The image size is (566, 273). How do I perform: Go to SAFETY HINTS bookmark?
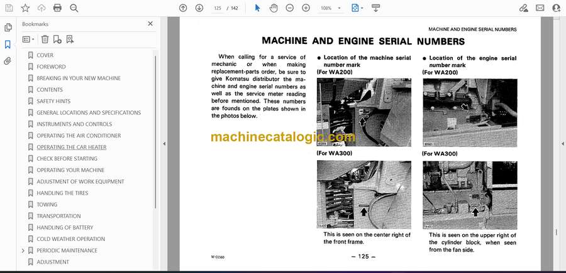coord(53,101)
